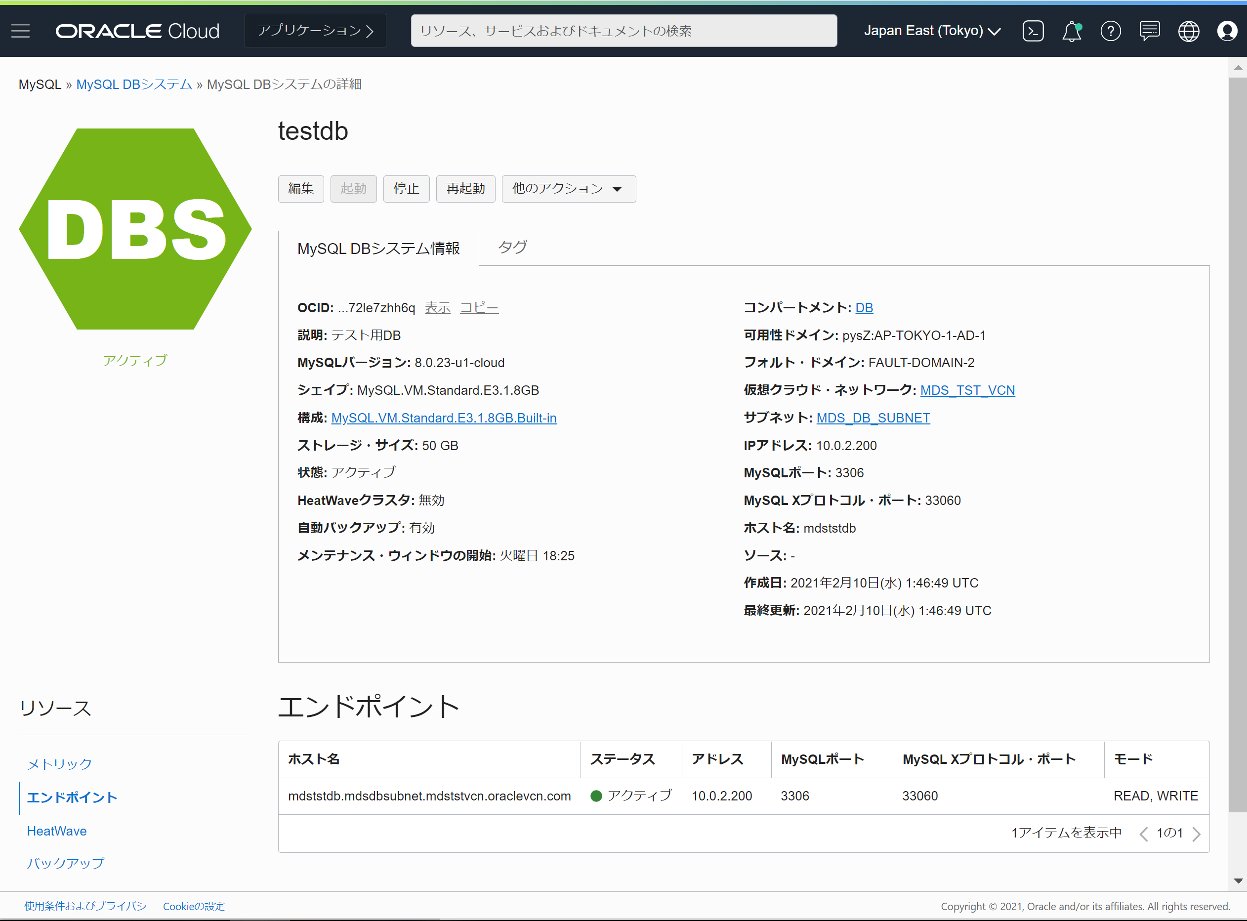Open the chat support icon
Screen dimensions: 1247x921
click(1149, 31)
